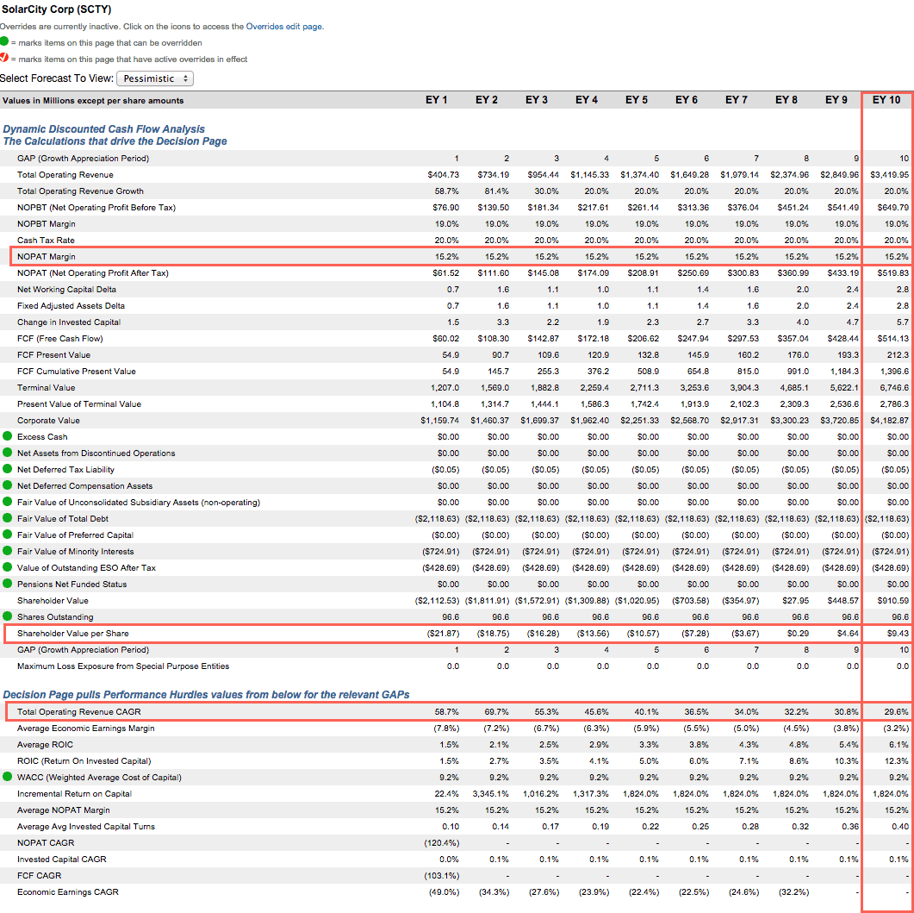Select the EY 8 column header
This screenshot has width=914, height=913.
[x=787, y=100]
